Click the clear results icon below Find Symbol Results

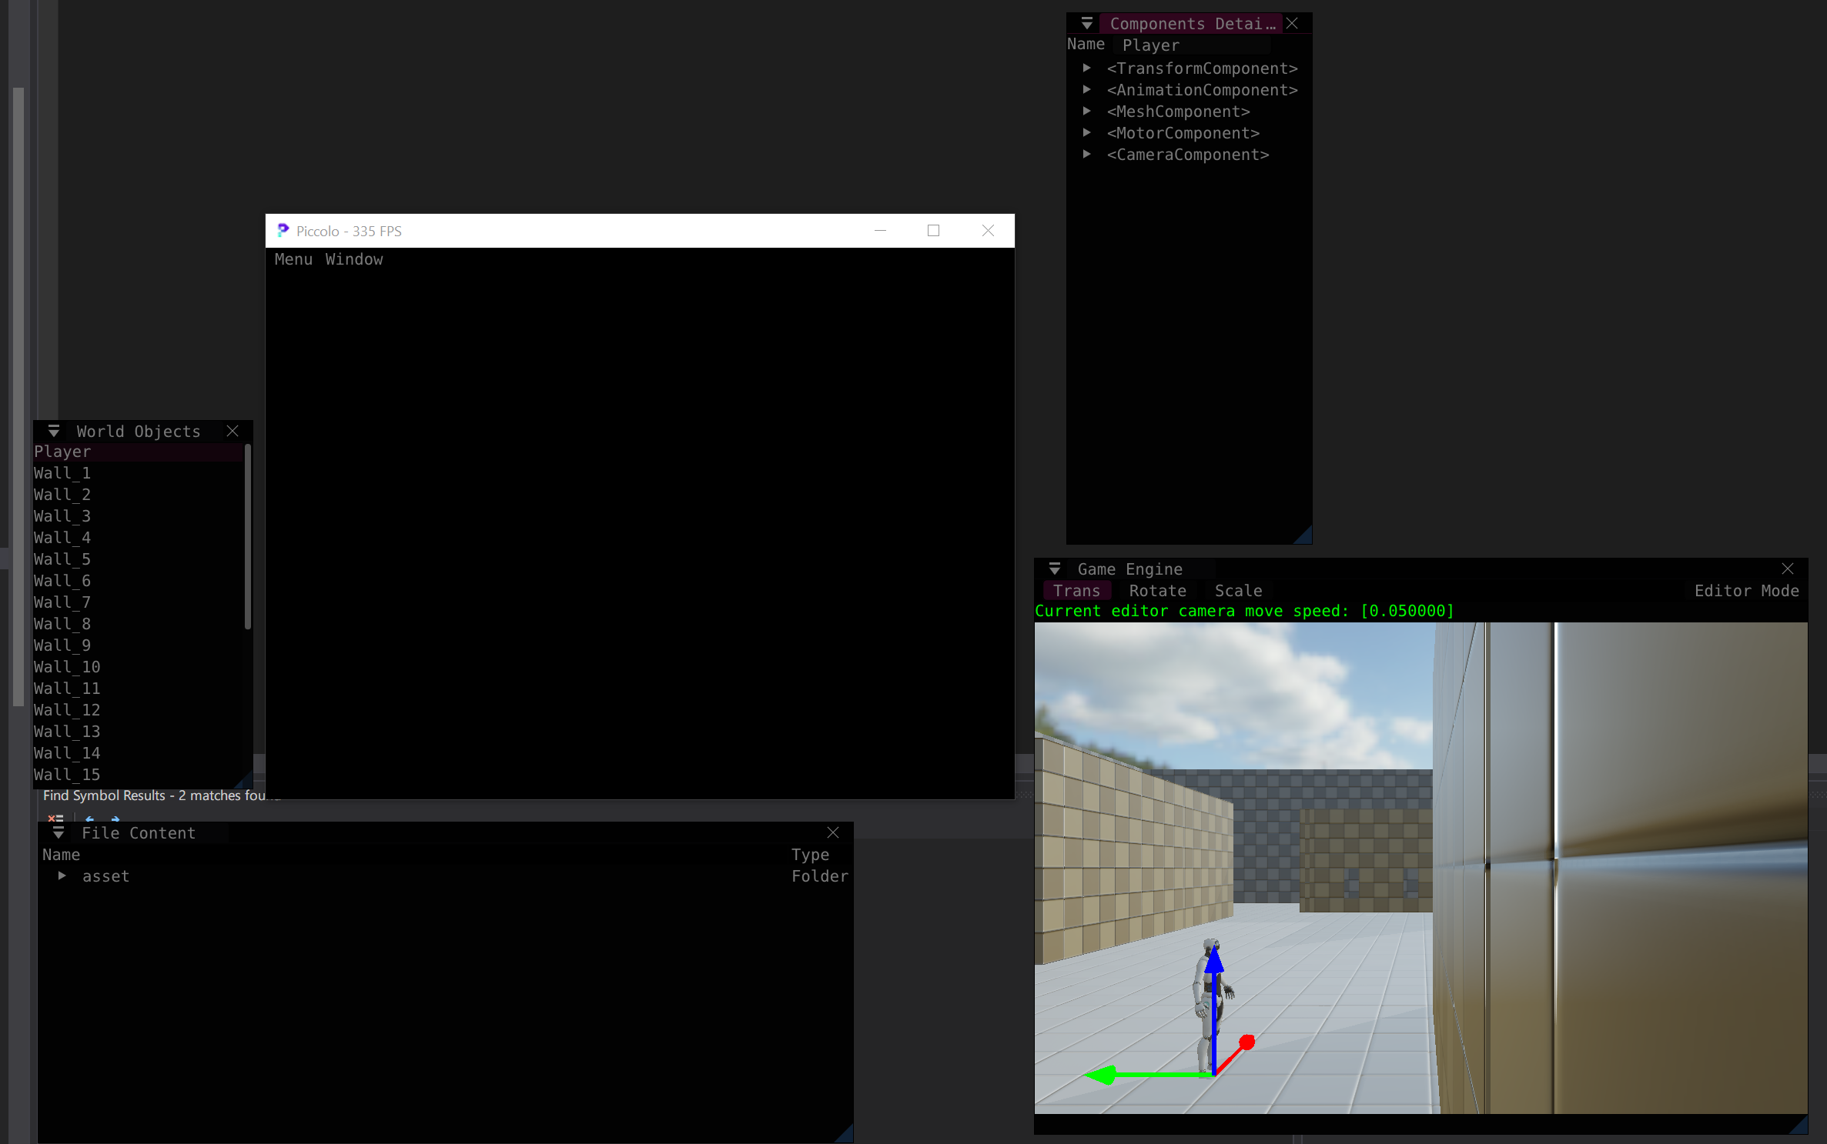(x=54, y=819)
